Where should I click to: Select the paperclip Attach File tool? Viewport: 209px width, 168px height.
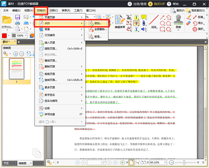click(x=144, y=23)
